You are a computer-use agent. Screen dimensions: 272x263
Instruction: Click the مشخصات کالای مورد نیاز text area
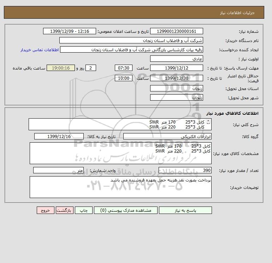tap(120, 153)
